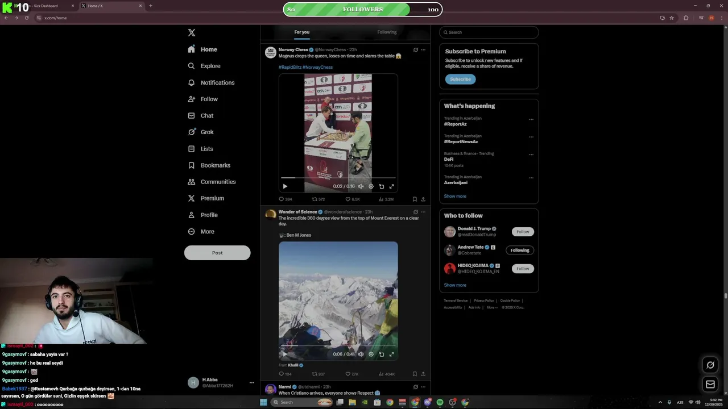Open options for the #ReportAz trend
The image size is (728, 409).
click(x=531, y=119)
